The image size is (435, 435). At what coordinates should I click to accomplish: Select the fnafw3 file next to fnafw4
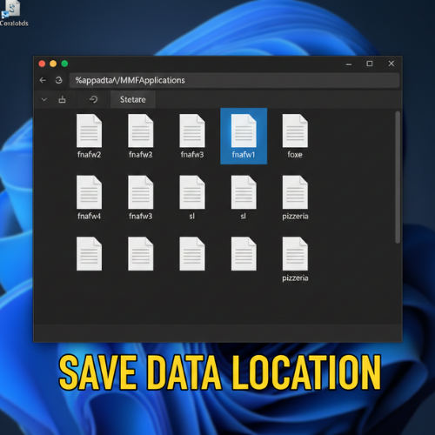pos(141,197)
